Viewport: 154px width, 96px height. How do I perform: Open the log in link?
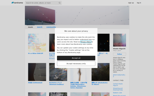139,3
